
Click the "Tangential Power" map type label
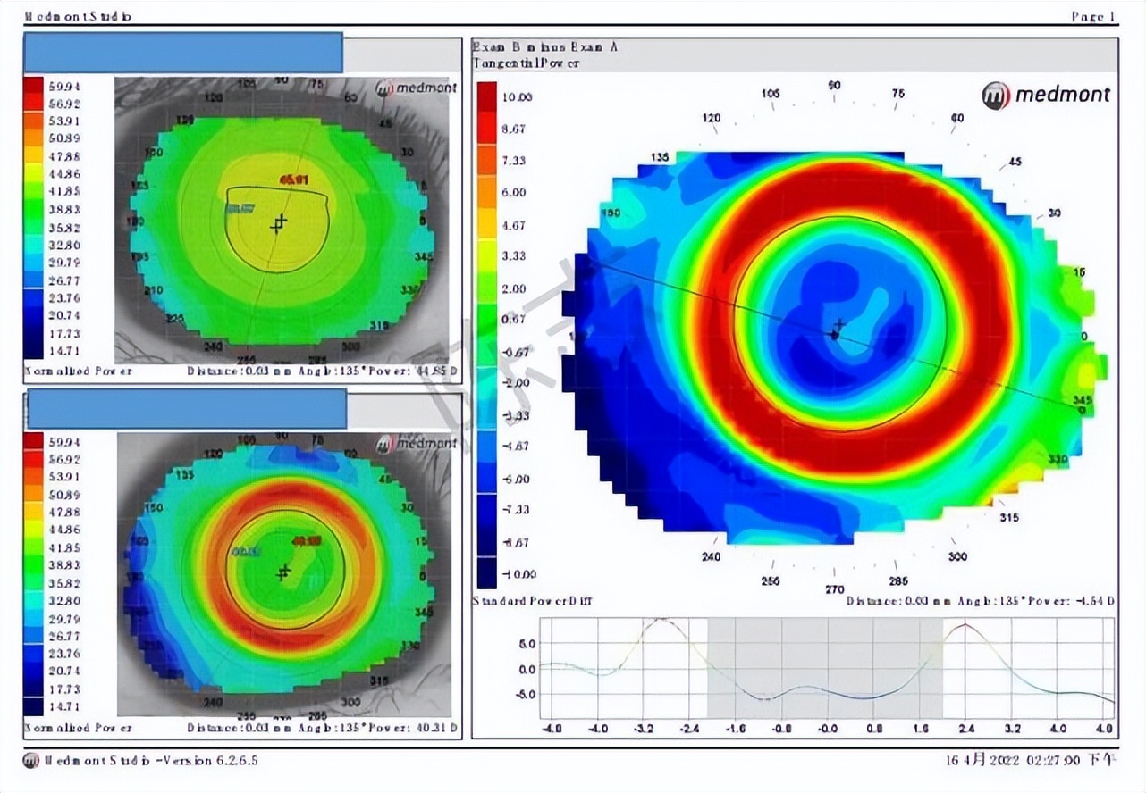[525, 63]
